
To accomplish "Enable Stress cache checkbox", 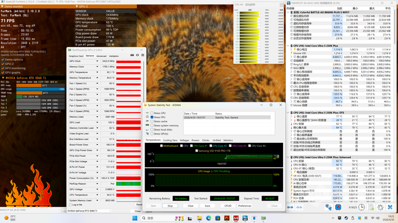I will tap(152, 121).
